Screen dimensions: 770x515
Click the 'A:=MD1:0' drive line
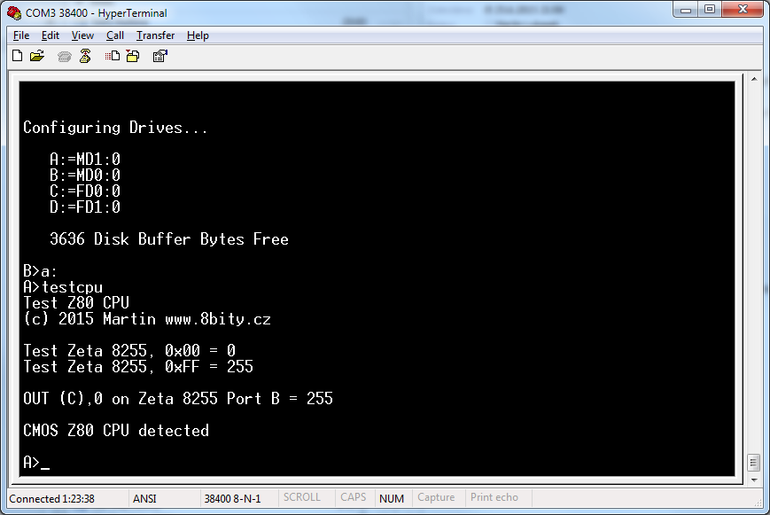tap(85, 160)
